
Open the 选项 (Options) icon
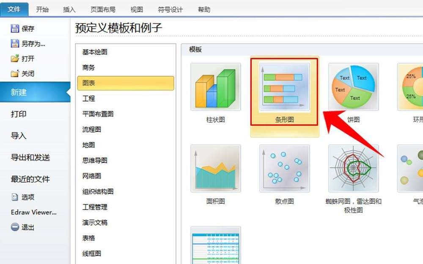(14, 197)
